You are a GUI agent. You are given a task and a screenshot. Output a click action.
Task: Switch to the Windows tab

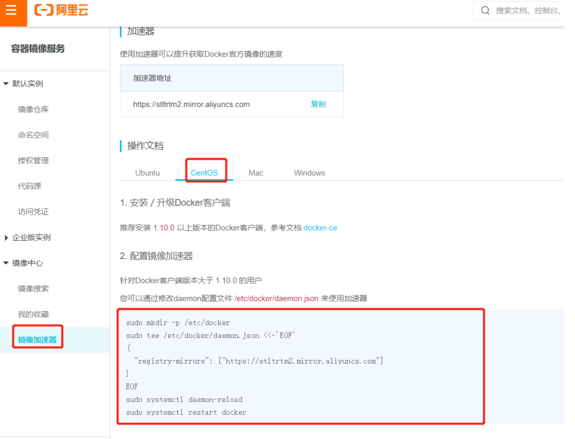pyautogui.click(x=309, y=173)
